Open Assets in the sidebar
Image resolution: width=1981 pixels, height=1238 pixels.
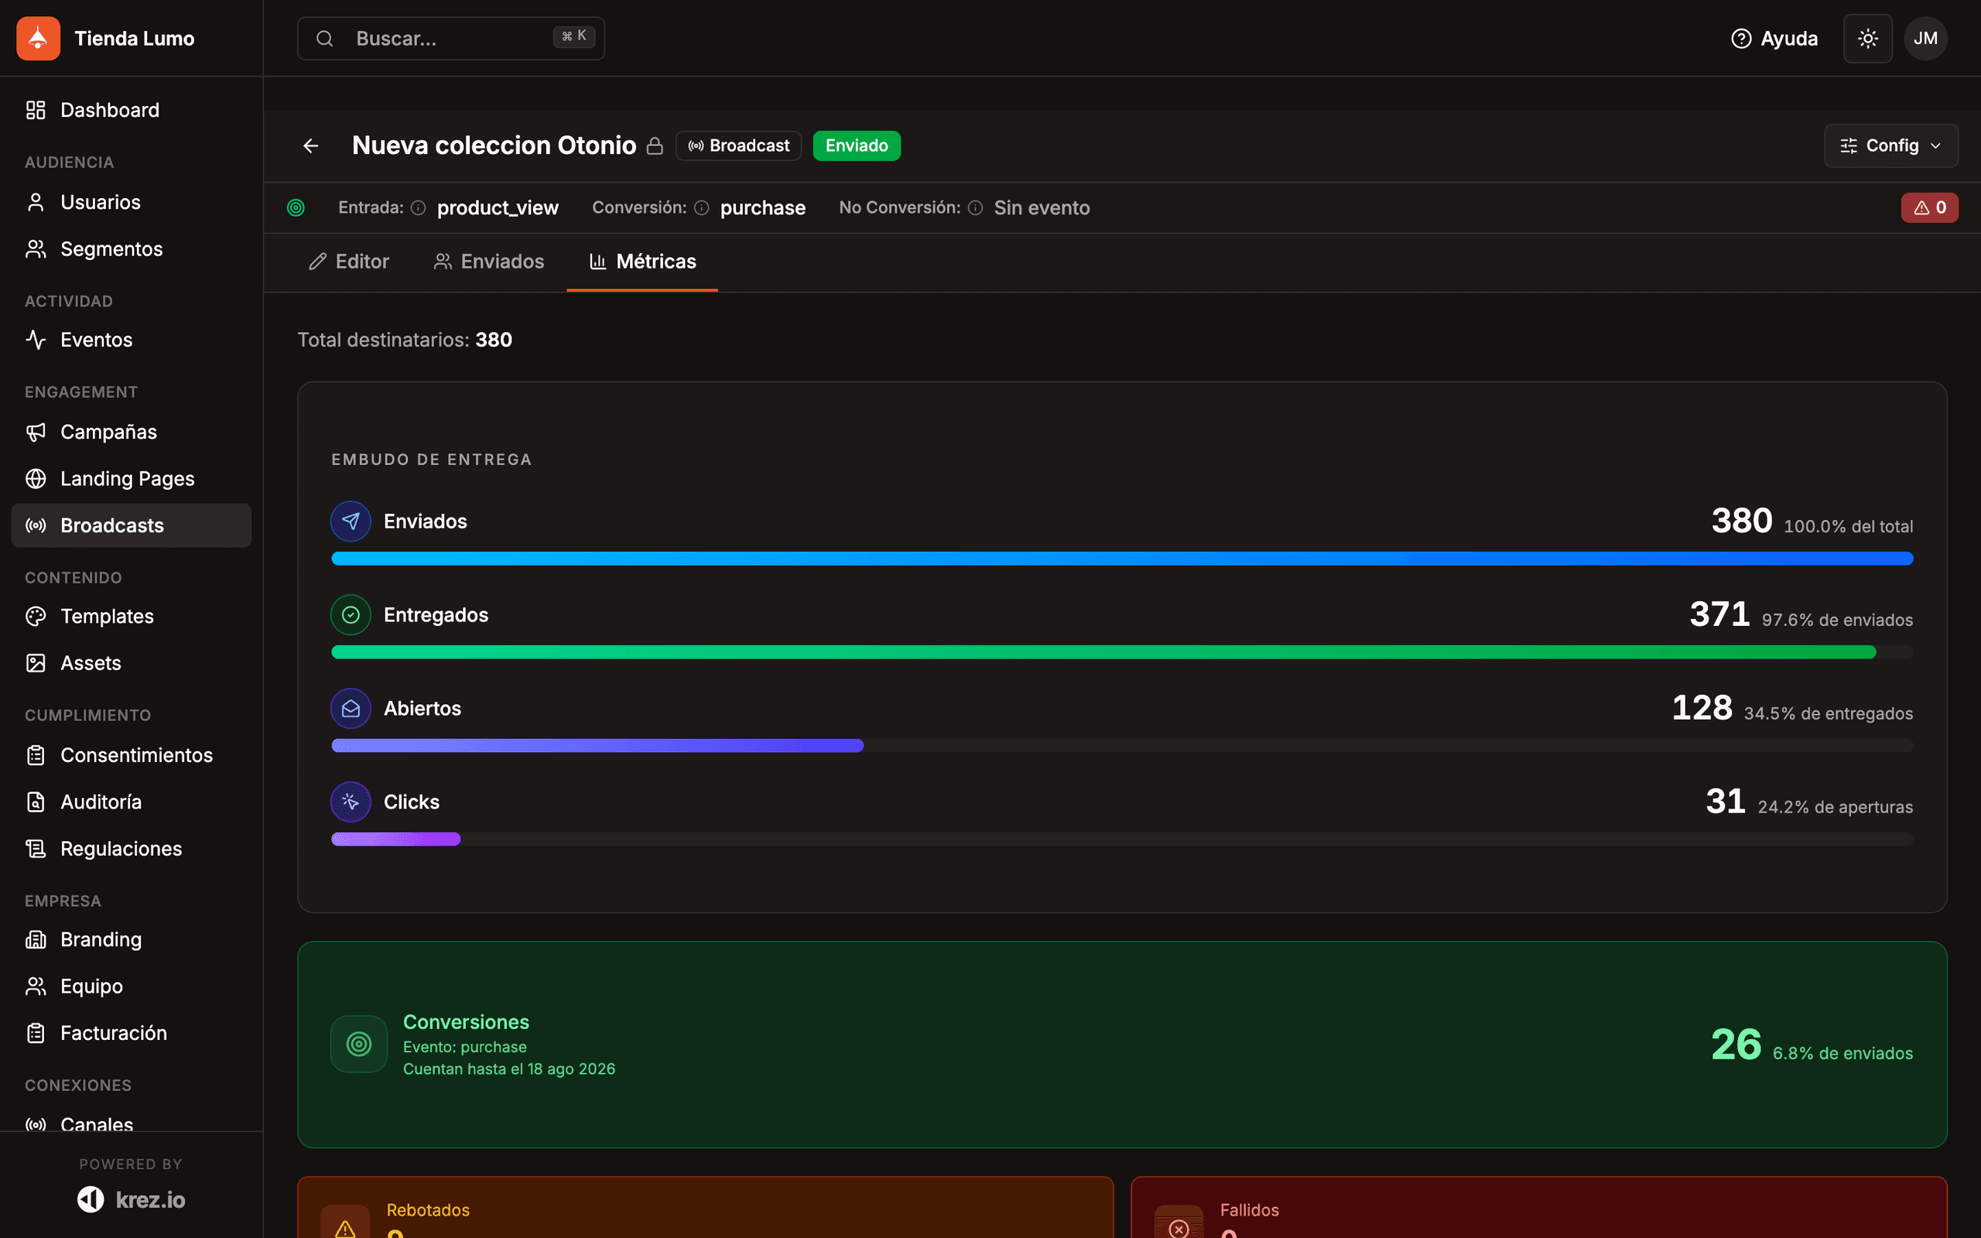coord(131,663)
